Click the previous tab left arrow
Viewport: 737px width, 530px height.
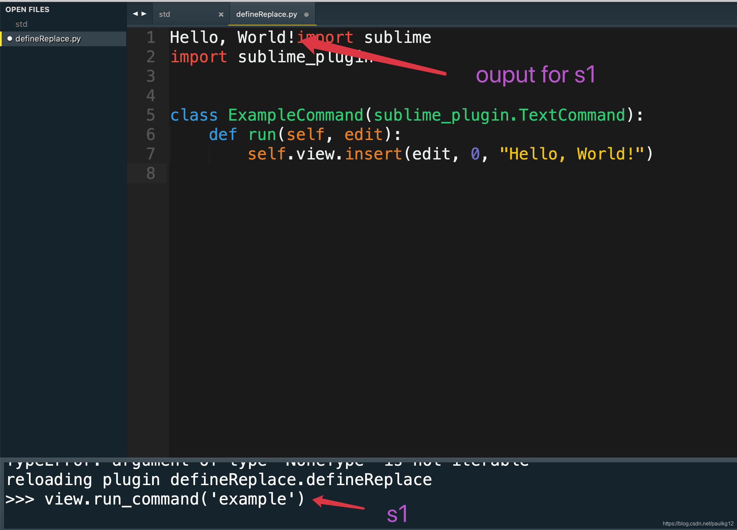pyautogui.click(x=135, y=14)
